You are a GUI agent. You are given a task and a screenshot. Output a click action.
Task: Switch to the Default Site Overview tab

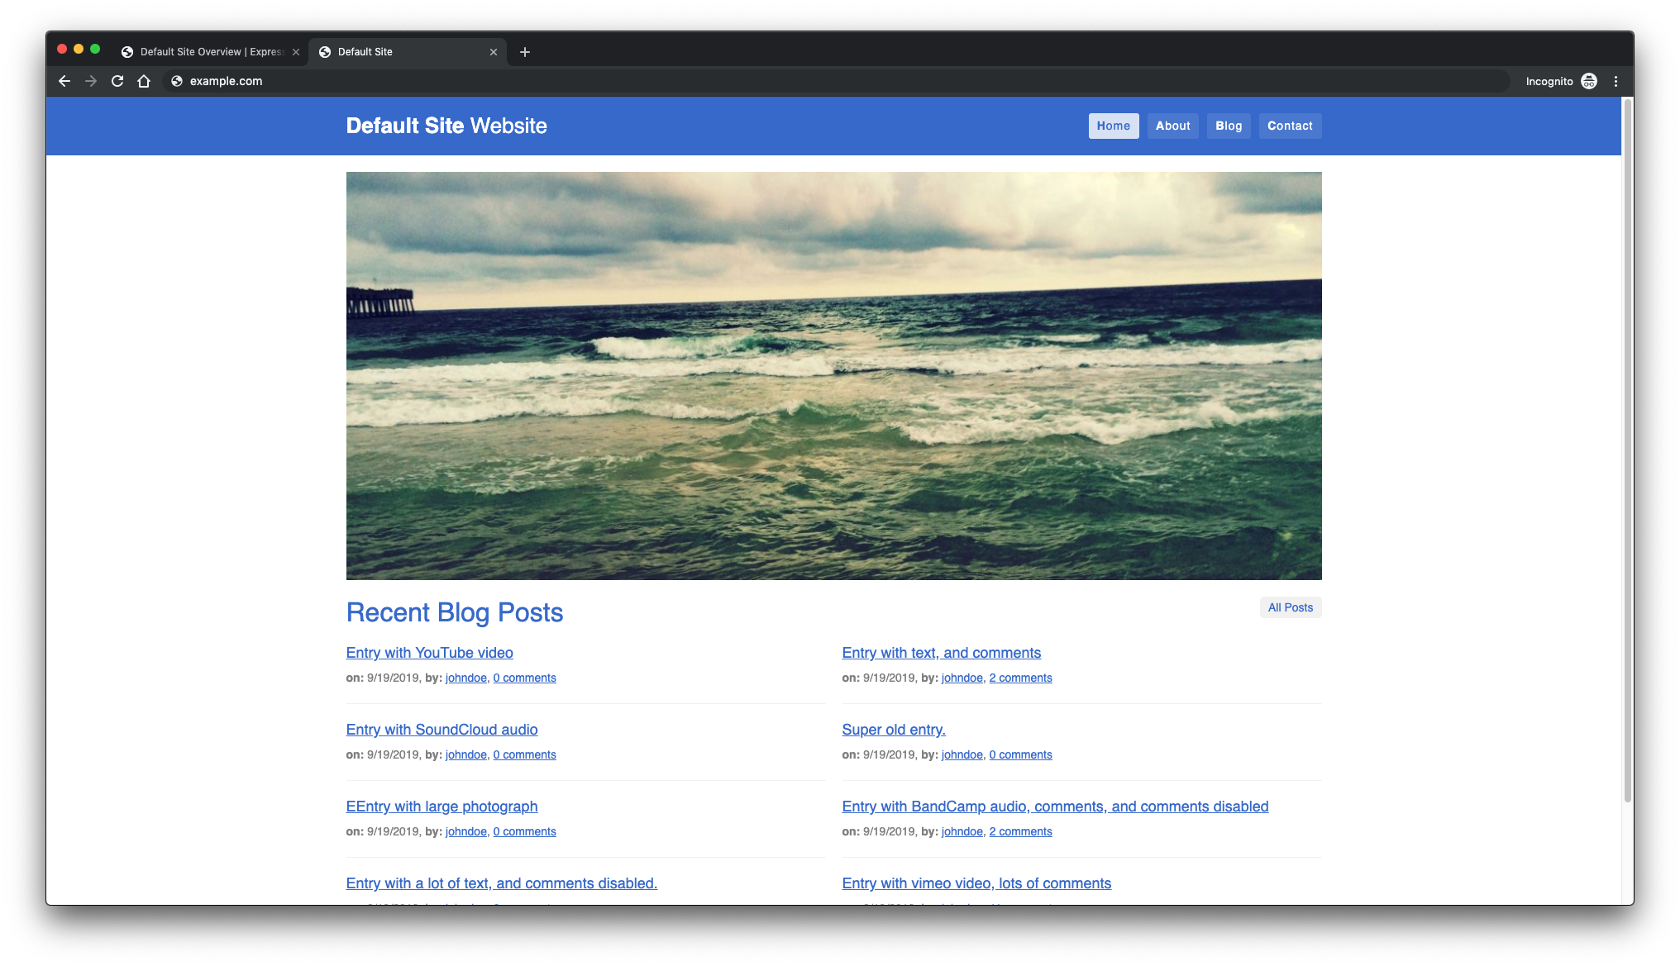(x=210, y=52)
